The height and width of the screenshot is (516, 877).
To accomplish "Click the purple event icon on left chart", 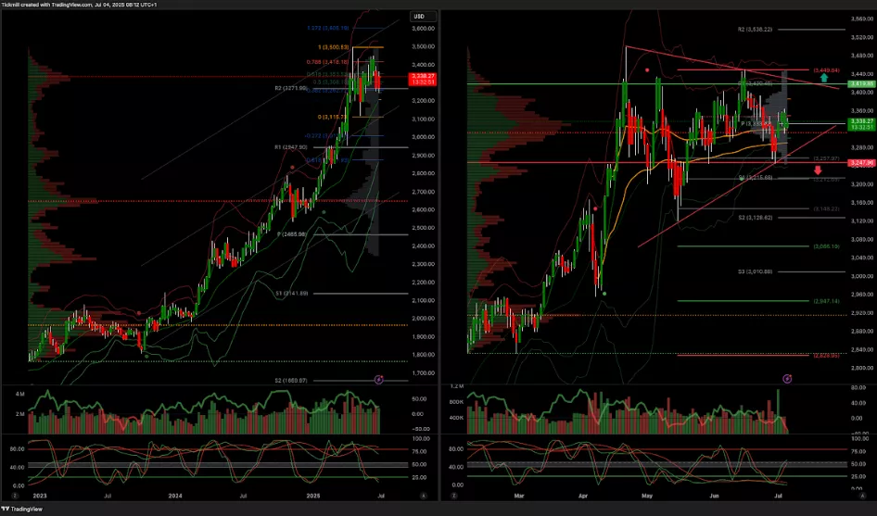I will tap(378, 379).
